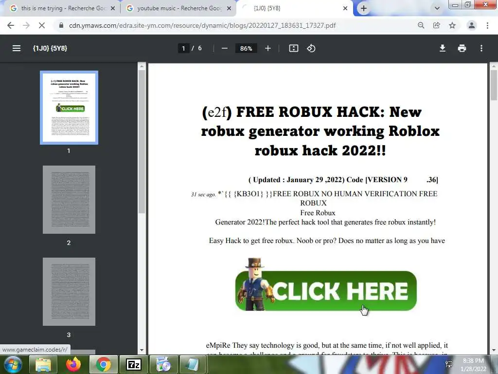This screenshot has width=498, height=374.
Task: Click the network tray icon
Action: (x=449, y=364)
